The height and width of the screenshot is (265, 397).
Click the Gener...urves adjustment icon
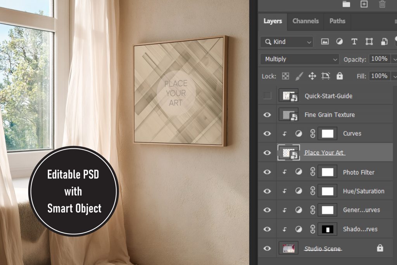[299, 210]
